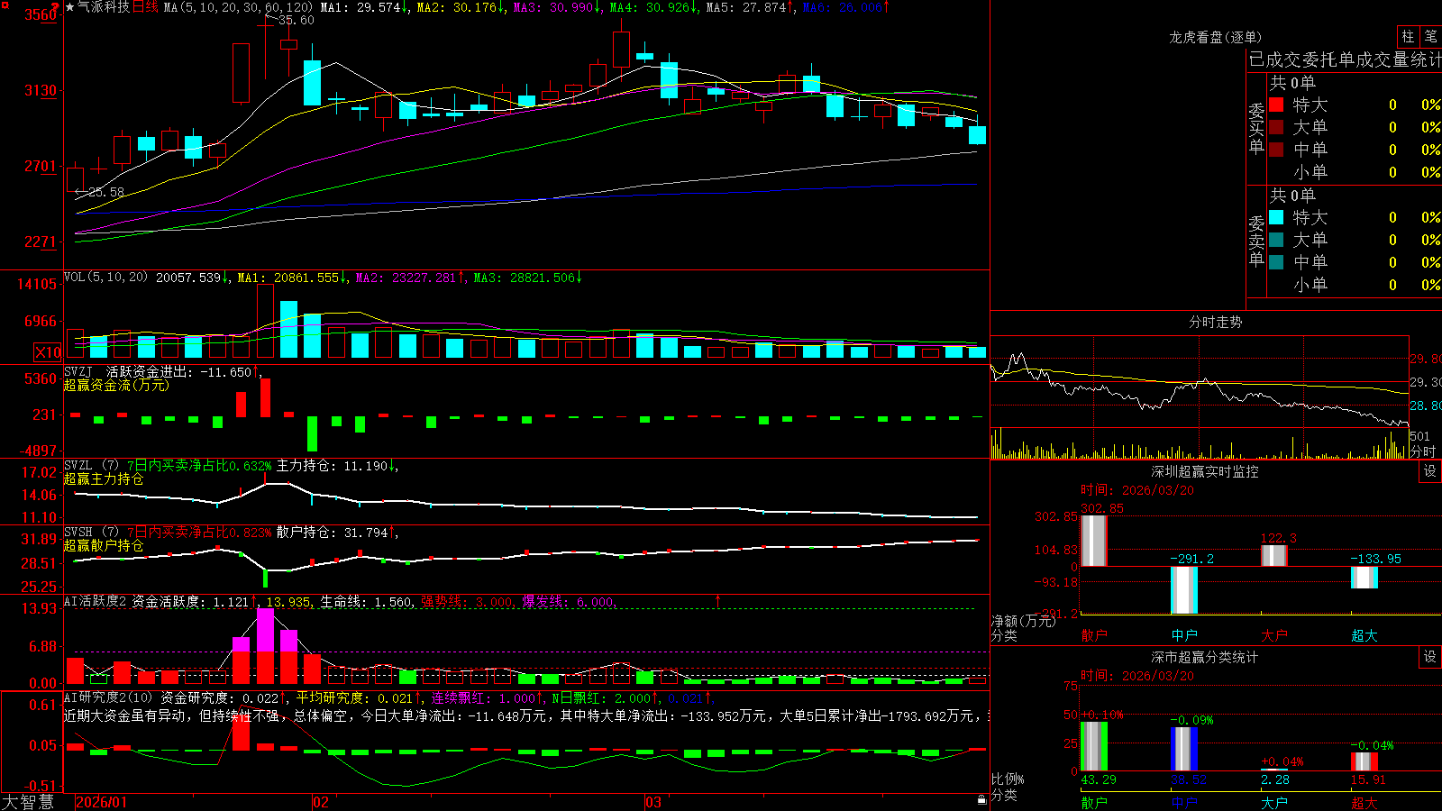Click the teal 大单 swatch in 委卖单
The image size is (1442, 811).
tap(1276, 240)
